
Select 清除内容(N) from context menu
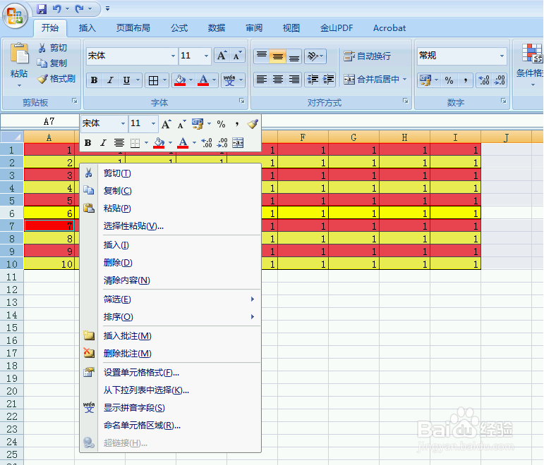(x=170, y=280)
